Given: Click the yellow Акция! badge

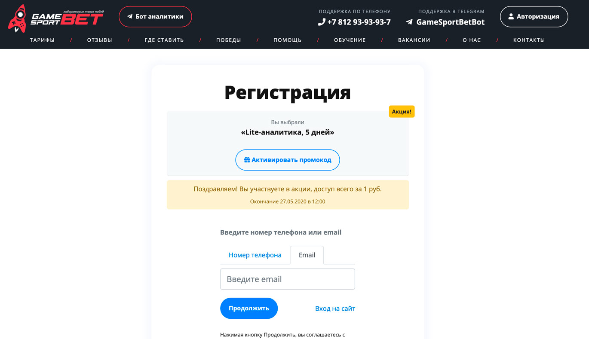Looking at the screenshot, I should coord(402,112).
